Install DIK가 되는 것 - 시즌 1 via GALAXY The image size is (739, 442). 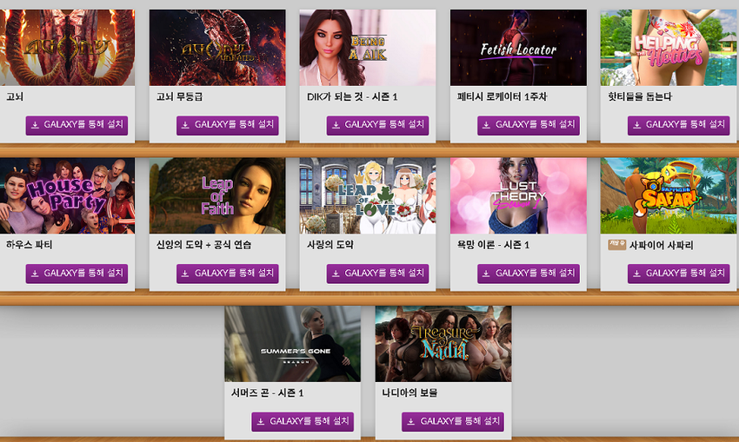click(377, 125)
